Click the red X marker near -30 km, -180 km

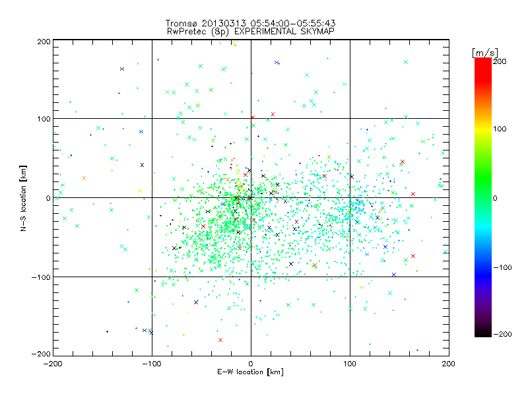pos(220,340)
